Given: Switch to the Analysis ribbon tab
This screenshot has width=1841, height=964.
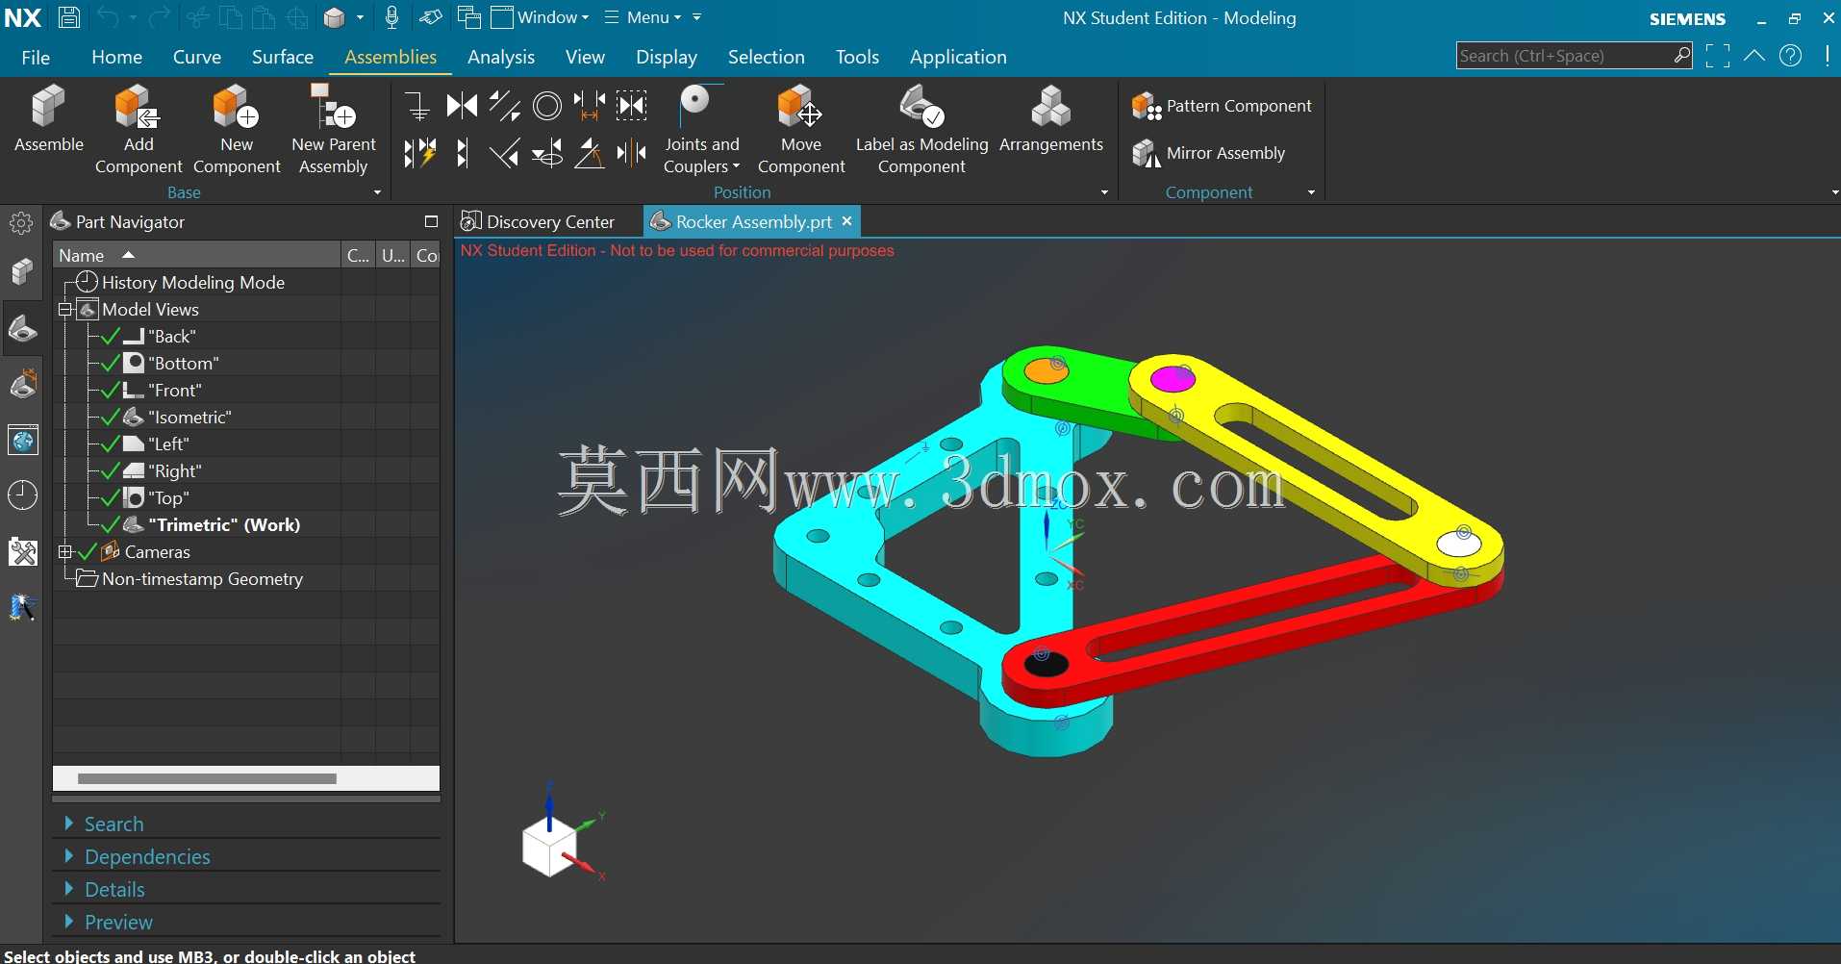Looking at the screenshot, I should point(500,57).
